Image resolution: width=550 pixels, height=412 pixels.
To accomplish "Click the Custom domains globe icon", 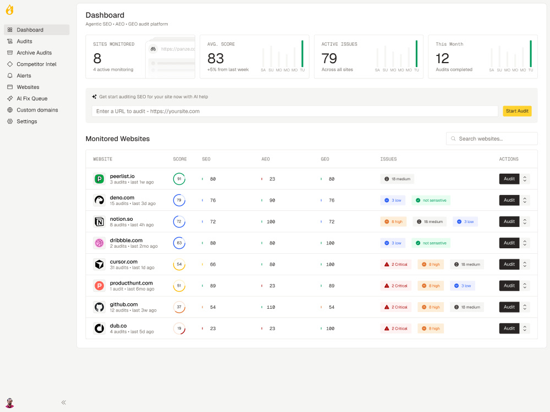I will tap(10, 110).
